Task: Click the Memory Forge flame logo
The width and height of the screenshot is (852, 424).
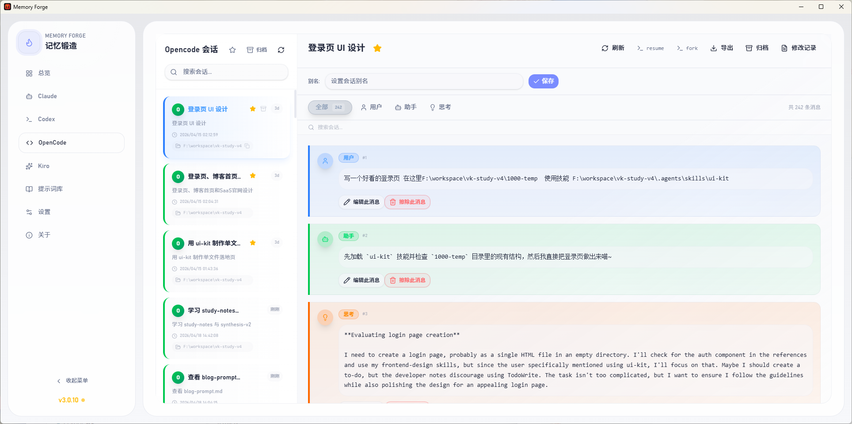Action: click(x=29, y=43)
